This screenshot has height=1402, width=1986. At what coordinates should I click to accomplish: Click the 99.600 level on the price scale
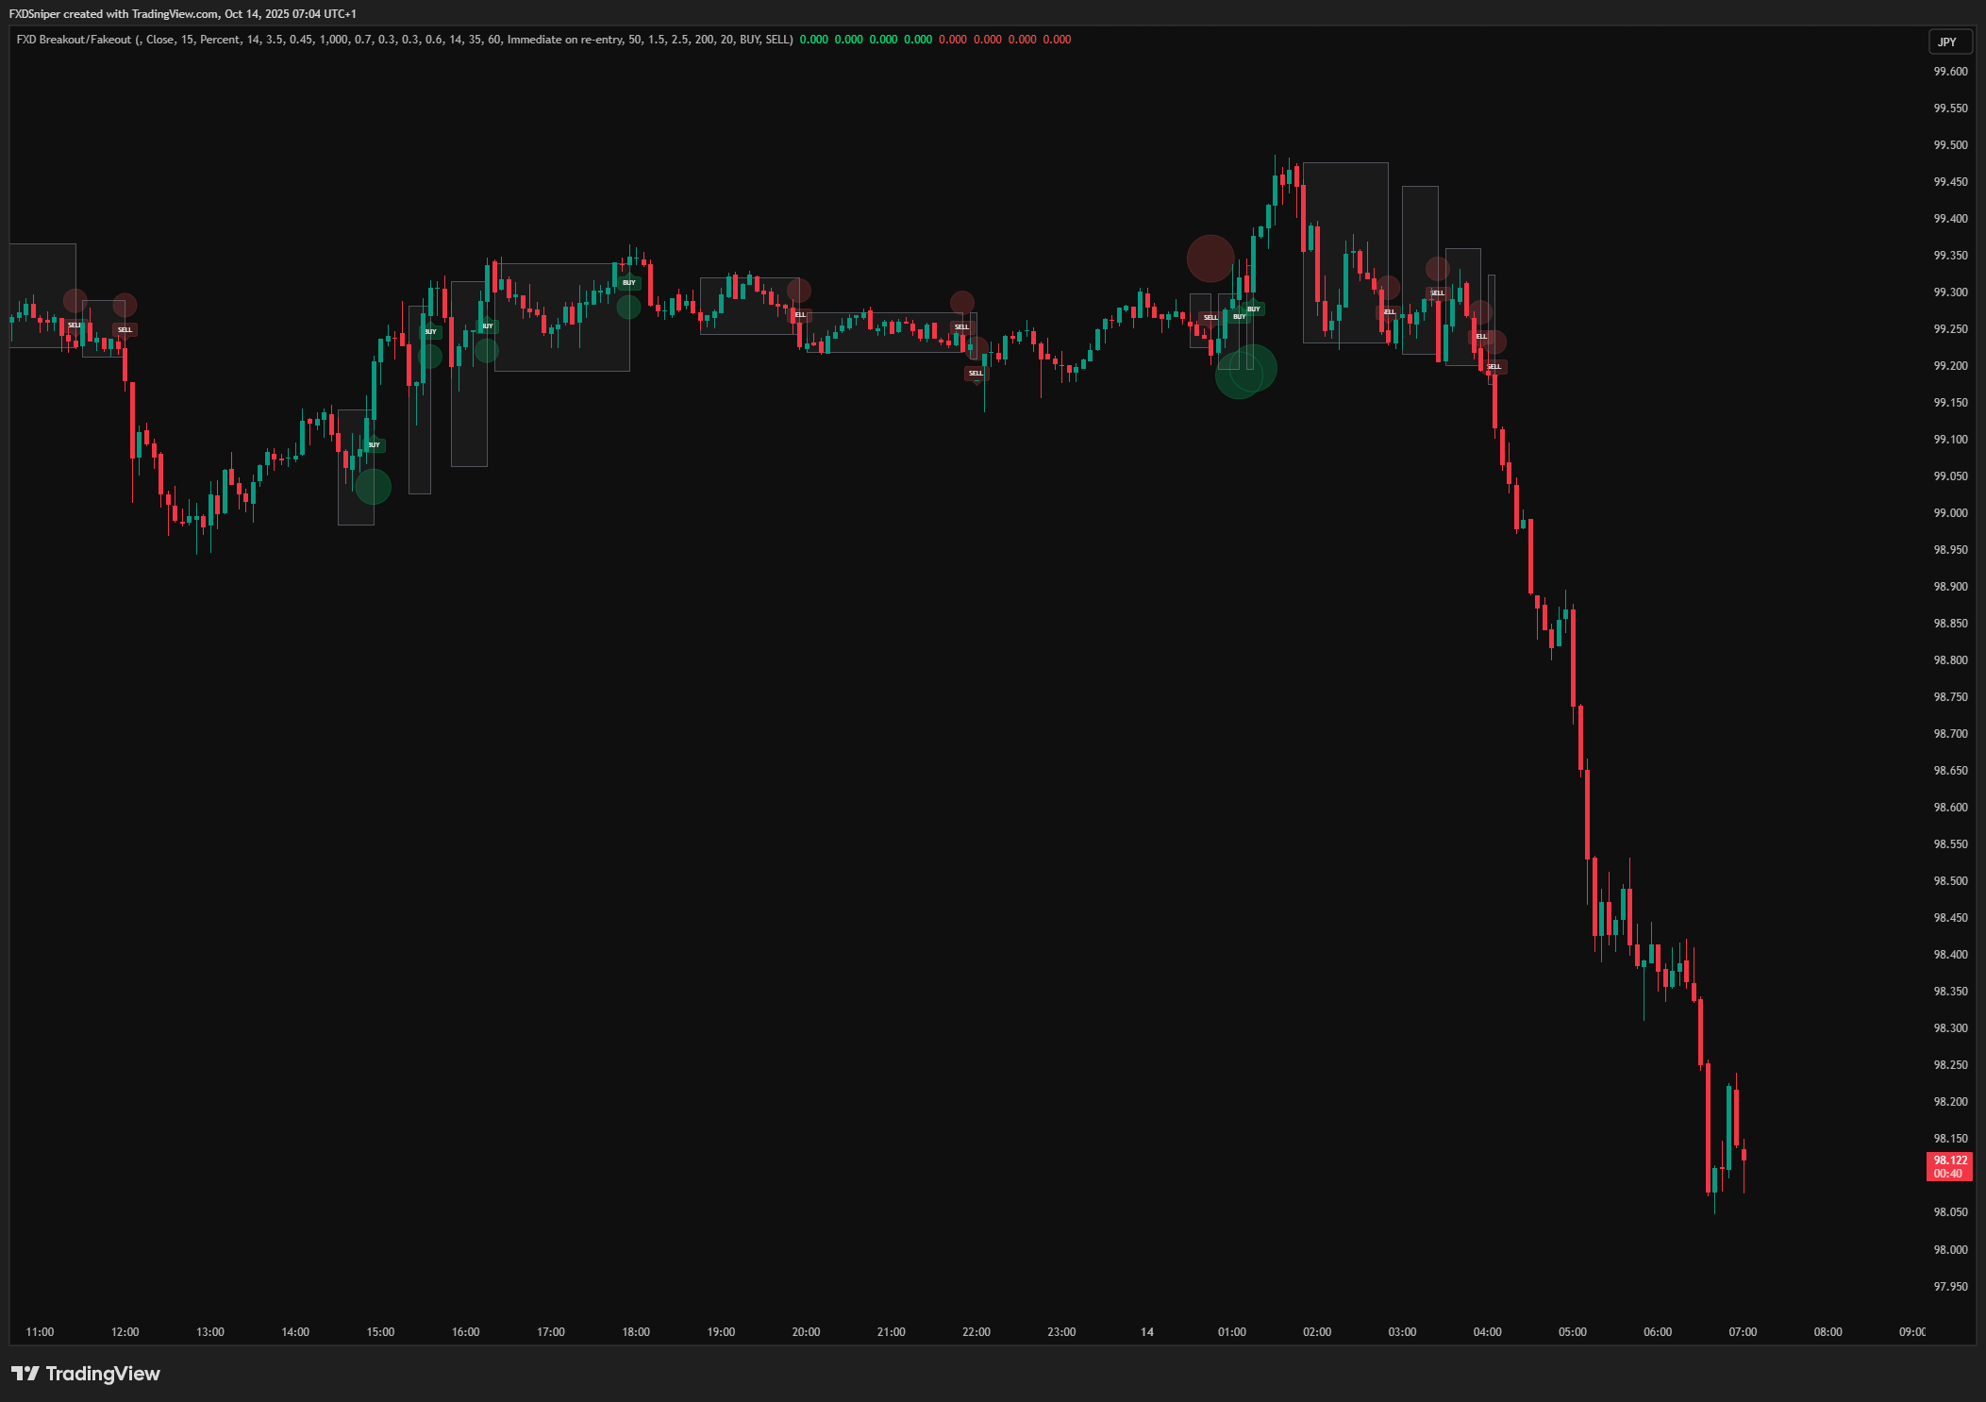coord(1950,72)
